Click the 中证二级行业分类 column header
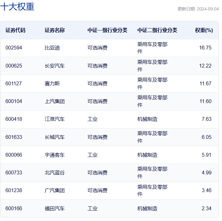Image resolution: width=222 pixels, height=221 pixels. [x=157, y=30]
